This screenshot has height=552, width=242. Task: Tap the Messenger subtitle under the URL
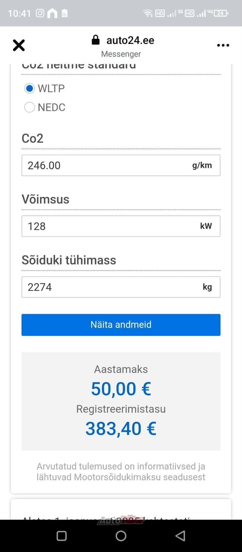click(x=121, y=54)
